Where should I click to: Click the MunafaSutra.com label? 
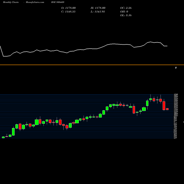[x=35, y=2]
